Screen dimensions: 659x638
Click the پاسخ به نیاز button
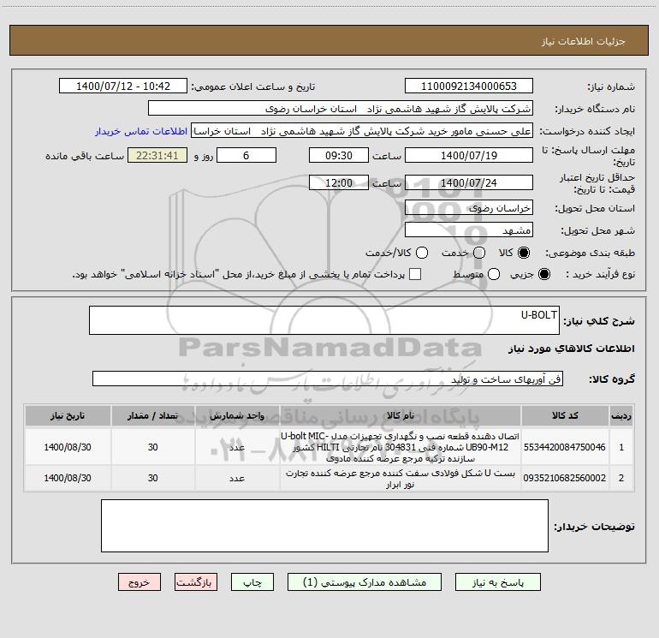(497, 582)
